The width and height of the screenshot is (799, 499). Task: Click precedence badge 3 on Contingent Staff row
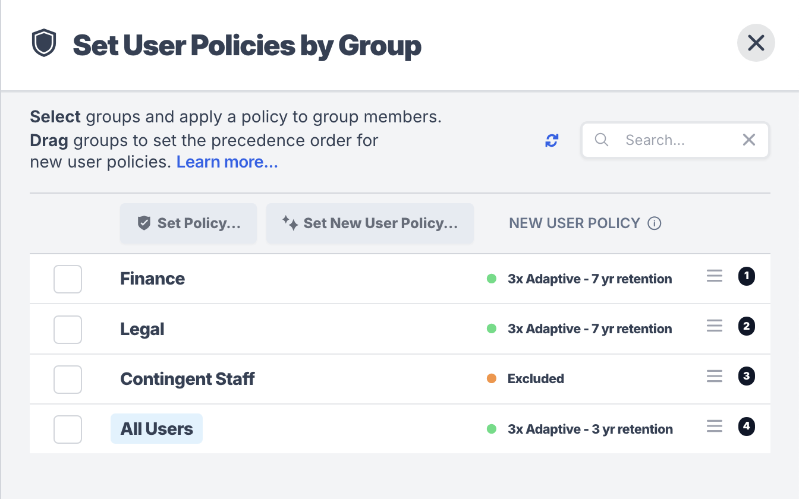click(x=747, y=376)
